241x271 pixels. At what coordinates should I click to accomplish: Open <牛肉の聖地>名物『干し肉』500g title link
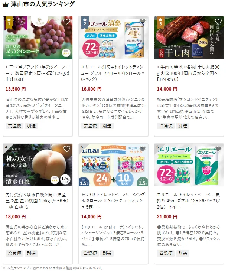click(188, 73)
